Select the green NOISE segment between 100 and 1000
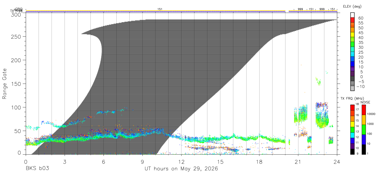Screen dimensions: 379x175 (364, 129)
